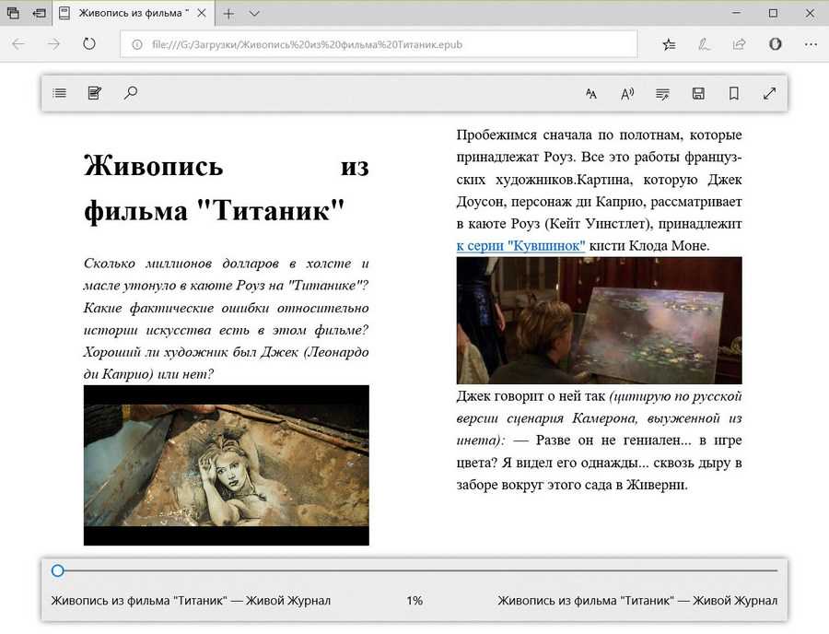Open the grammar tools icon

coord(662,94)
